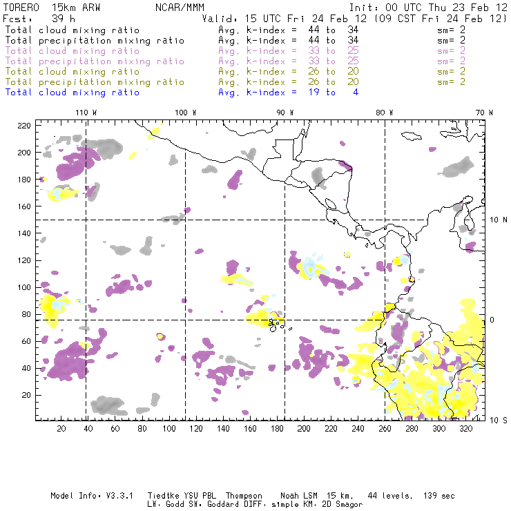Select the "NCAR/MMM" header label
The image size is (511, 511).
tap(180, 8)
